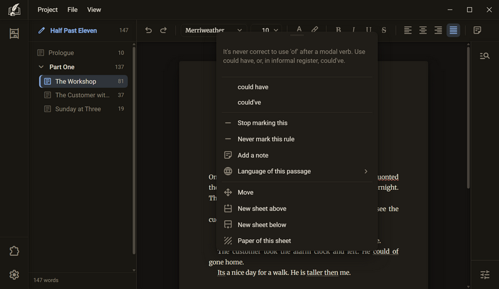Screen dimensions: 499x289
Task: Center align text
Action: point(423,30)
